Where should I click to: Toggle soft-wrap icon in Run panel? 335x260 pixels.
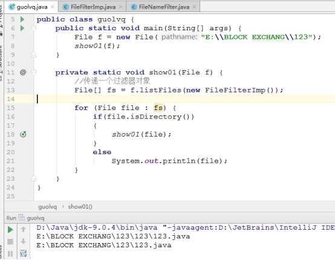[x=24, y=253]
